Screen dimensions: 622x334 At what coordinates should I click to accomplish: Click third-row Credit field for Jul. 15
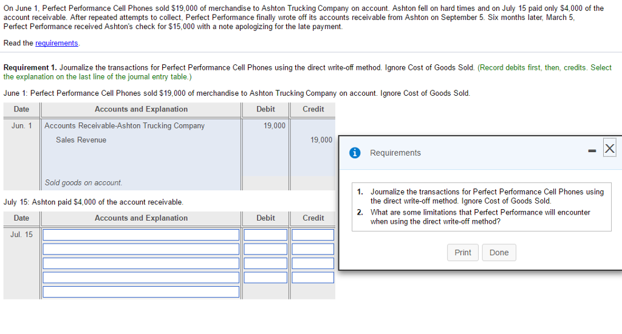313,263
